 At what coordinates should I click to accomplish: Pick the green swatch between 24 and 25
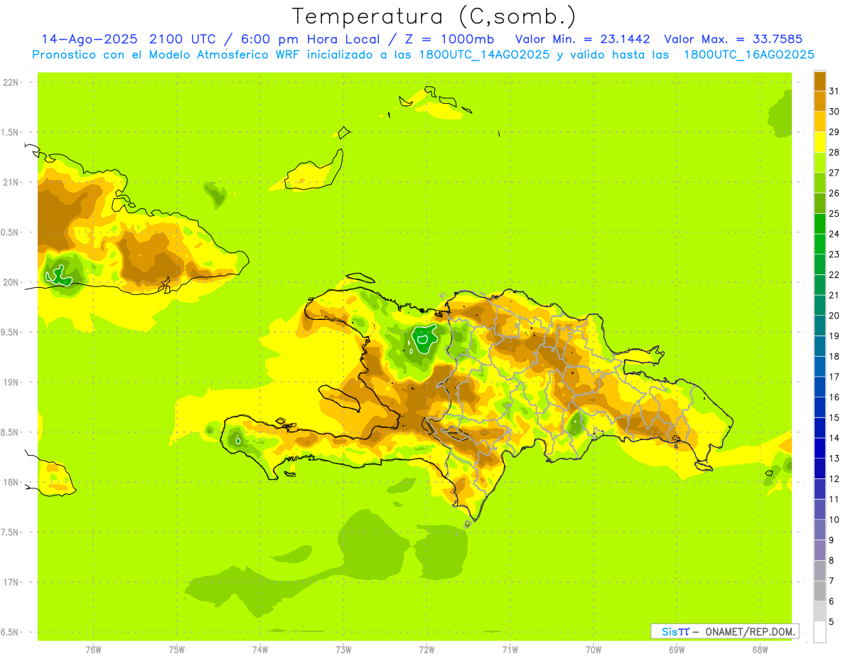pos(820,224)
